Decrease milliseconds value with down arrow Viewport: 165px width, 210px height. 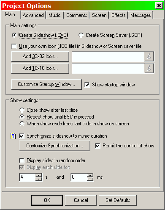click(x=90, y=179)
